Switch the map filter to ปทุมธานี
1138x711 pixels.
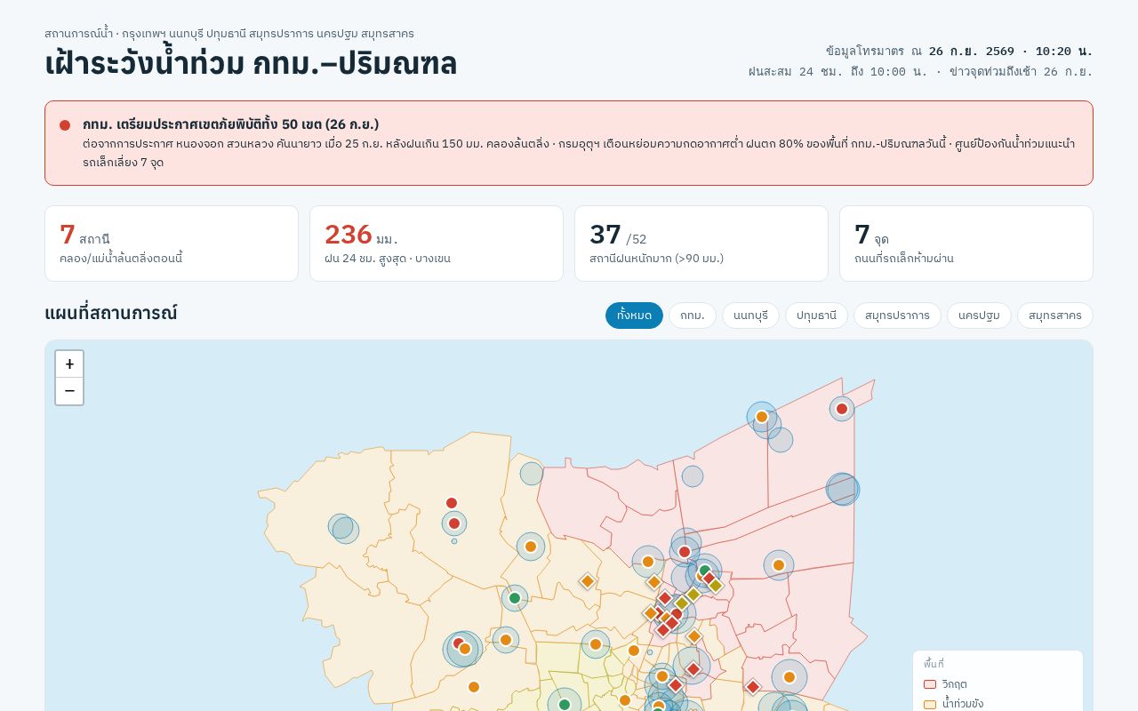click(x=816, y=316)
